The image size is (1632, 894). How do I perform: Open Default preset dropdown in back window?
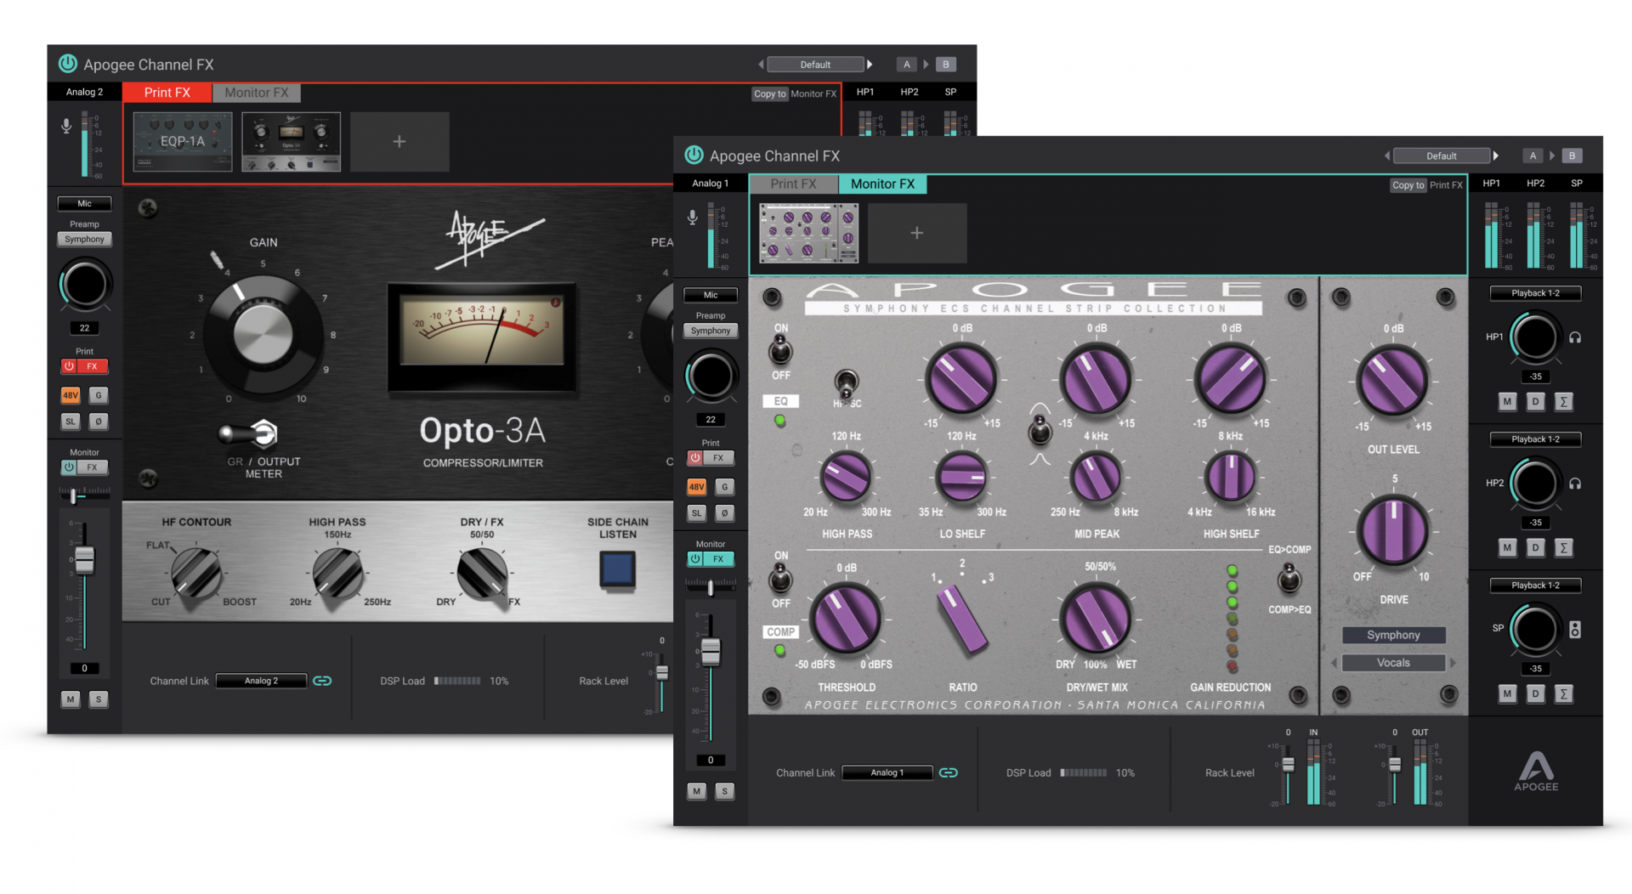pos(815,65)
